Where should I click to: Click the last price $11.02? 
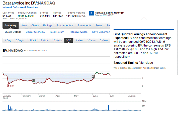tap(7, 16)
